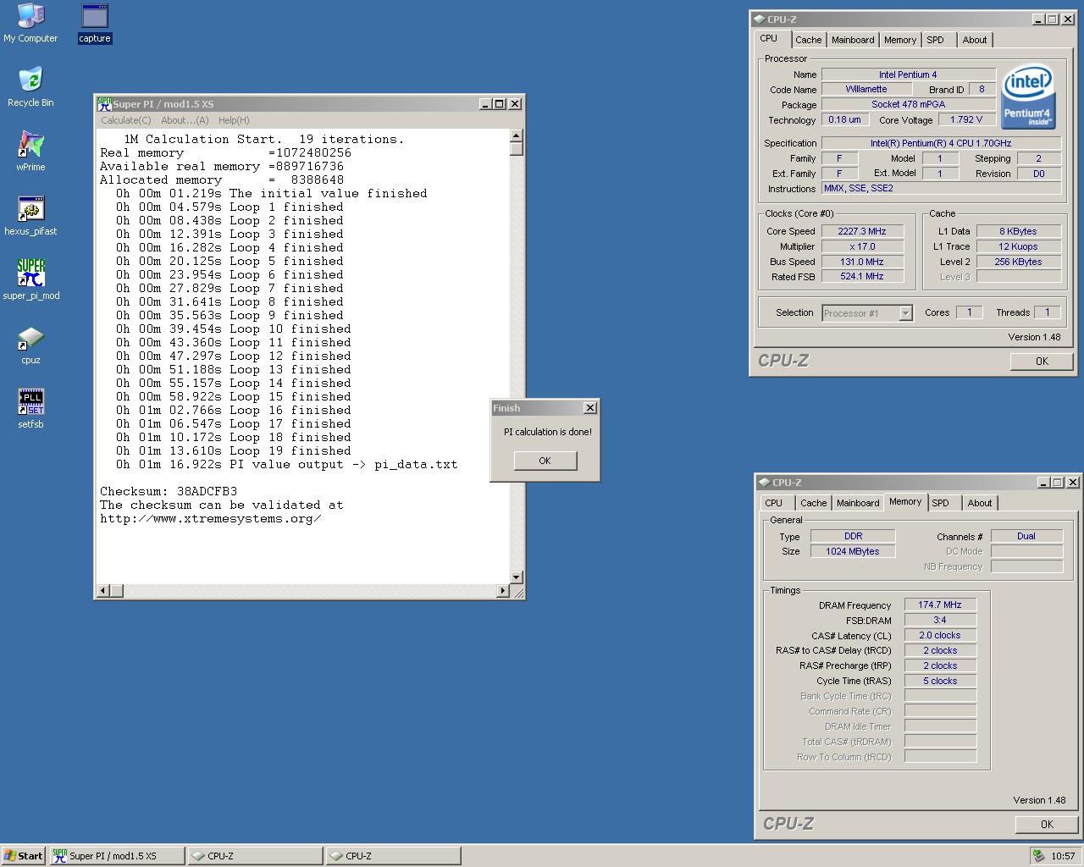Open the Windows Start button
The width and height of the screenshot is (1084, 867).
click(23, 856)
